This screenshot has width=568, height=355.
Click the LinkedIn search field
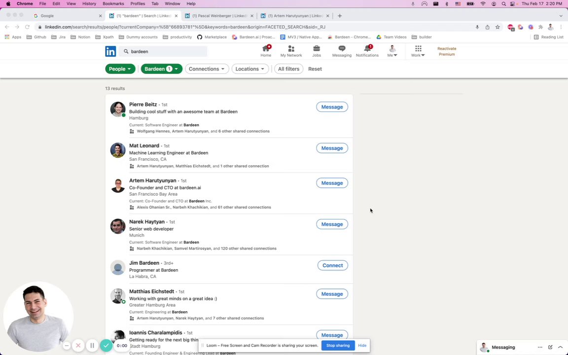point(163,51)
